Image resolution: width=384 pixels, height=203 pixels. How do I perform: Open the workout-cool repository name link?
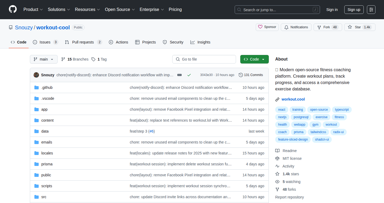click(x=53, y=27)
